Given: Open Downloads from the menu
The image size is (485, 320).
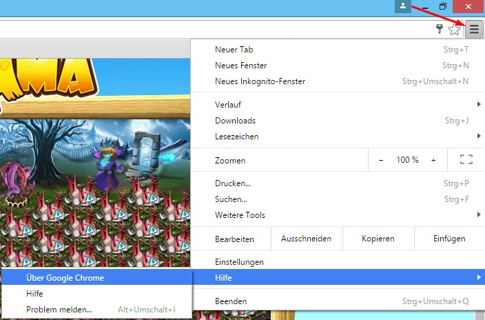Looking at the screenshot, I should 338,121.
